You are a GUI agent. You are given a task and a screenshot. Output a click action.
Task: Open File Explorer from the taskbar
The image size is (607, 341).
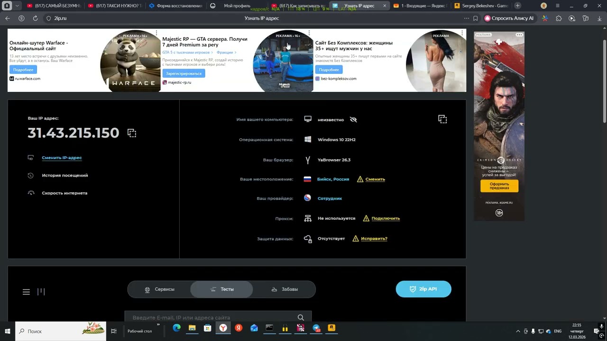(x=192, y=328)
